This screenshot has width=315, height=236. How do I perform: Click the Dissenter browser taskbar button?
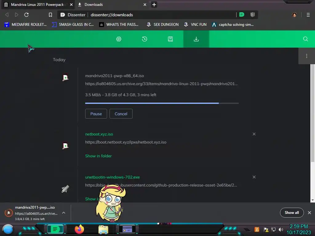click(x=55, y=229)
